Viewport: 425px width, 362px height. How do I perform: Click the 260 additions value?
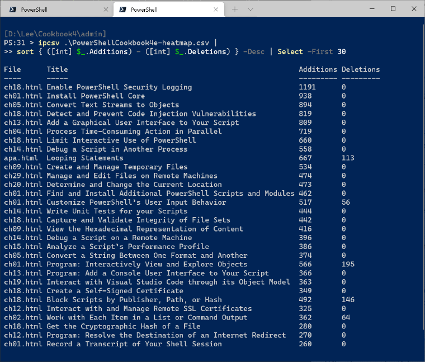click(305, 344)
